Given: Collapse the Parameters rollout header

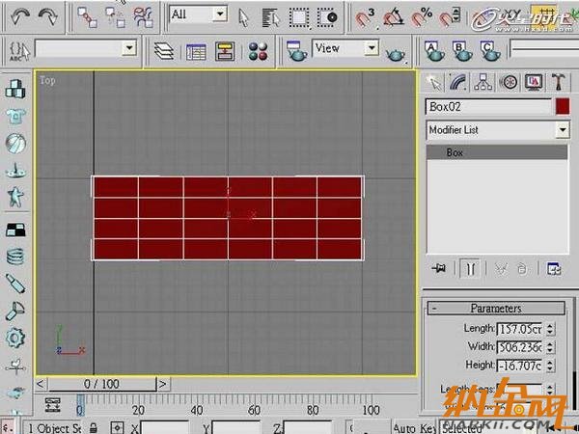Looking at the screenshot, I should click(496, 309).
